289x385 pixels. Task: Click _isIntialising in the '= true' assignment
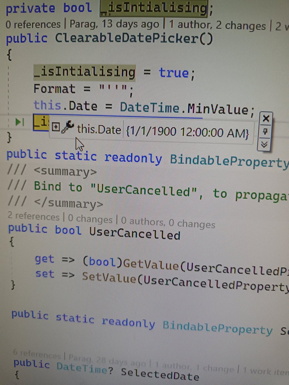click(84, 72)
